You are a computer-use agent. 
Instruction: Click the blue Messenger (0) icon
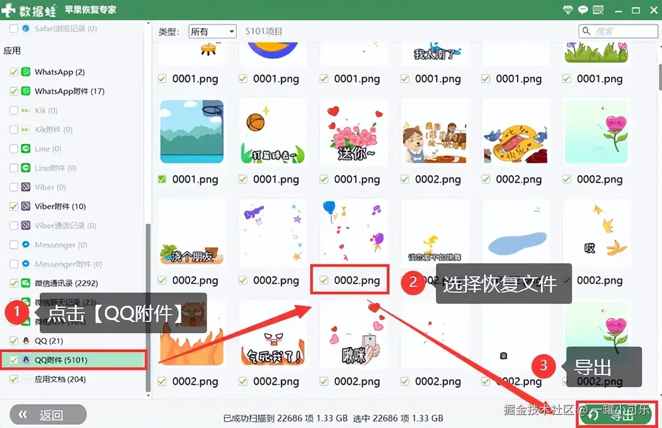pos(26,245)
